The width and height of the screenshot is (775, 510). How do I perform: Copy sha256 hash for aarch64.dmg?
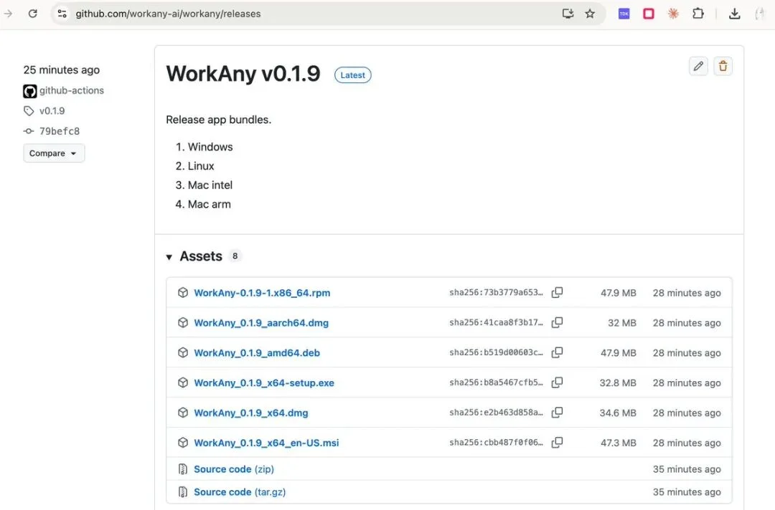coord(557,322)
